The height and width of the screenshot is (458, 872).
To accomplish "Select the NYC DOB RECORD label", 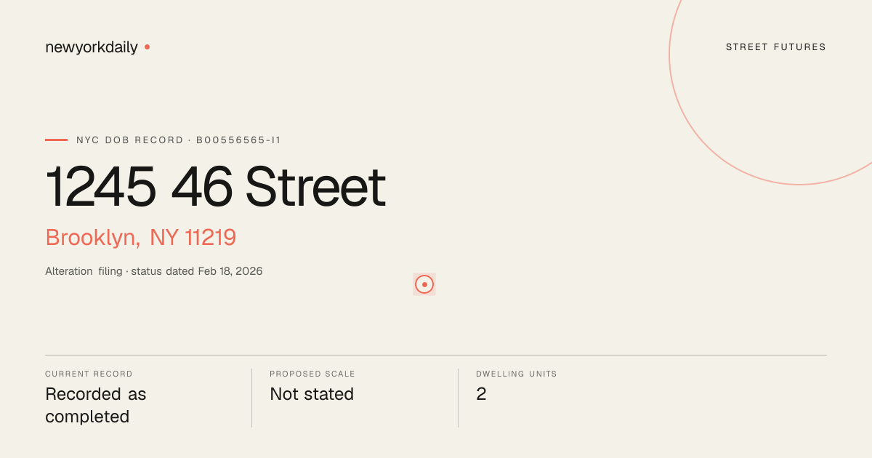I will coord(130,140).
